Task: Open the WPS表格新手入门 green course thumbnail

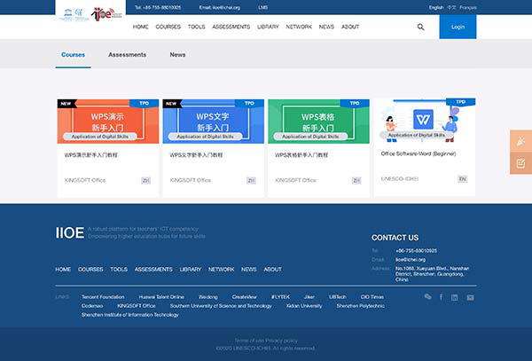Action: tap(318, 122)
